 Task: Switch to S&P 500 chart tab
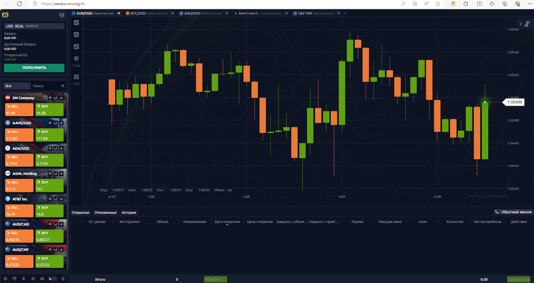pyautogui.click(x=313, y=13)
